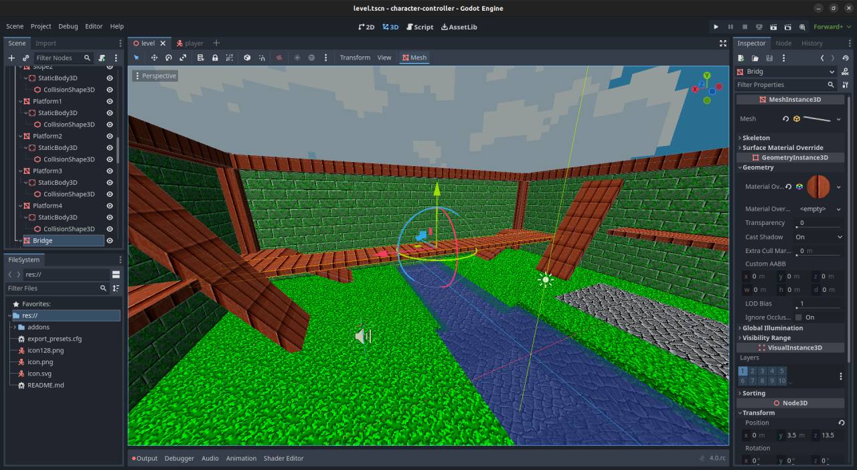Select the Move tool in the 3D toolbar
The height and width of the screenshot is (470, 857).
(x=154, y=58)
